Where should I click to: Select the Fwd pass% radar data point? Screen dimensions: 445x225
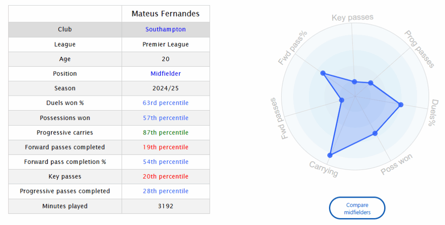point(323,73)
